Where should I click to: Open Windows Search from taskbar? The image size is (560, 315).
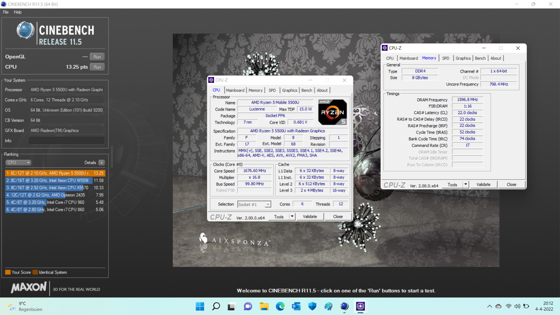point(216,306)
